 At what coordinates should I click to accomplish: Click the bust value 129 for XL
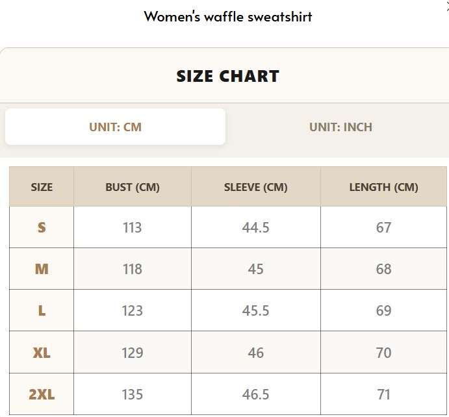[133, 353]
